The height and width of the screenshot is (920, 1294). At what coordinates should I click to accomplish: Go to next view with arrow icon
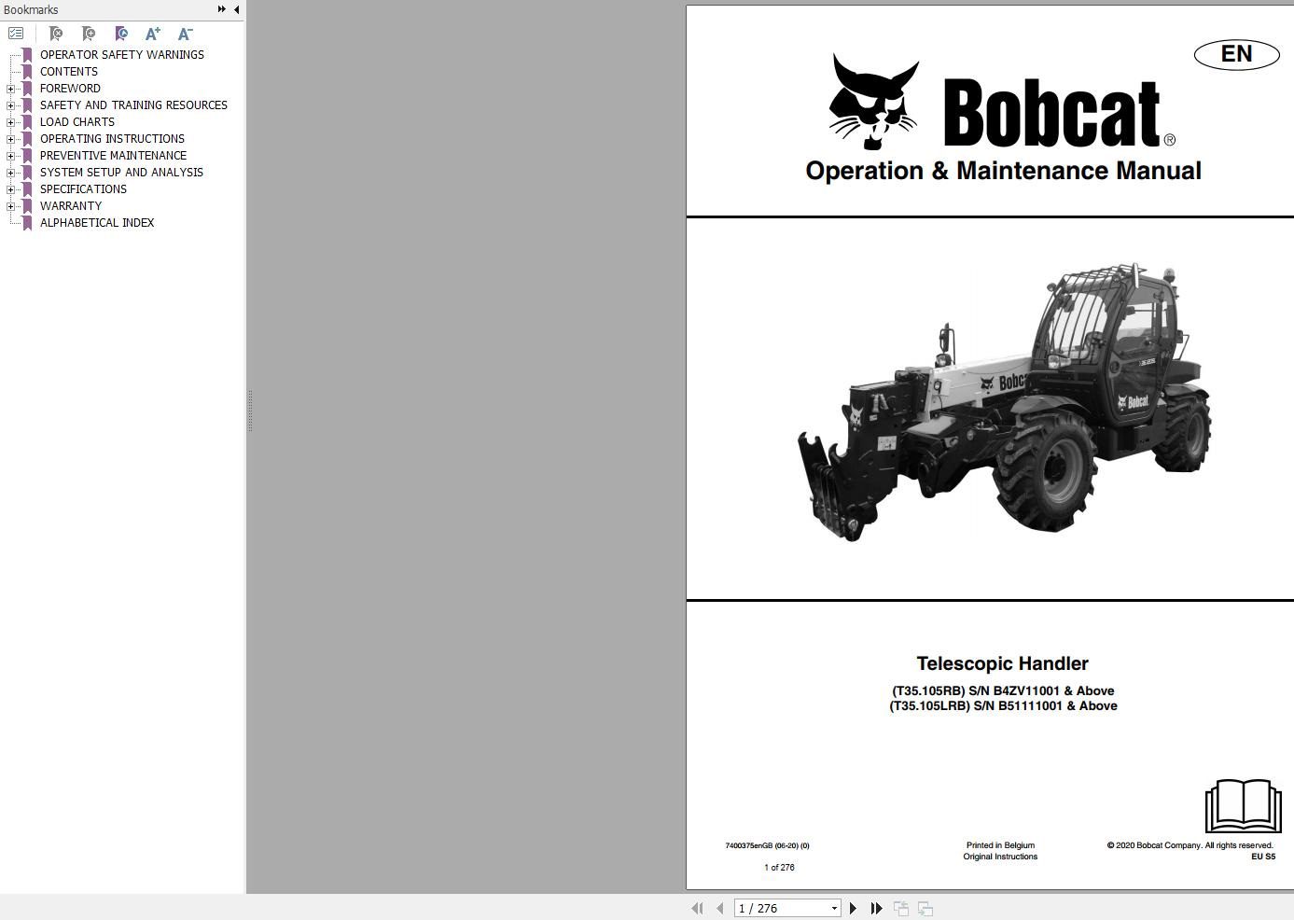click(925, 907)
